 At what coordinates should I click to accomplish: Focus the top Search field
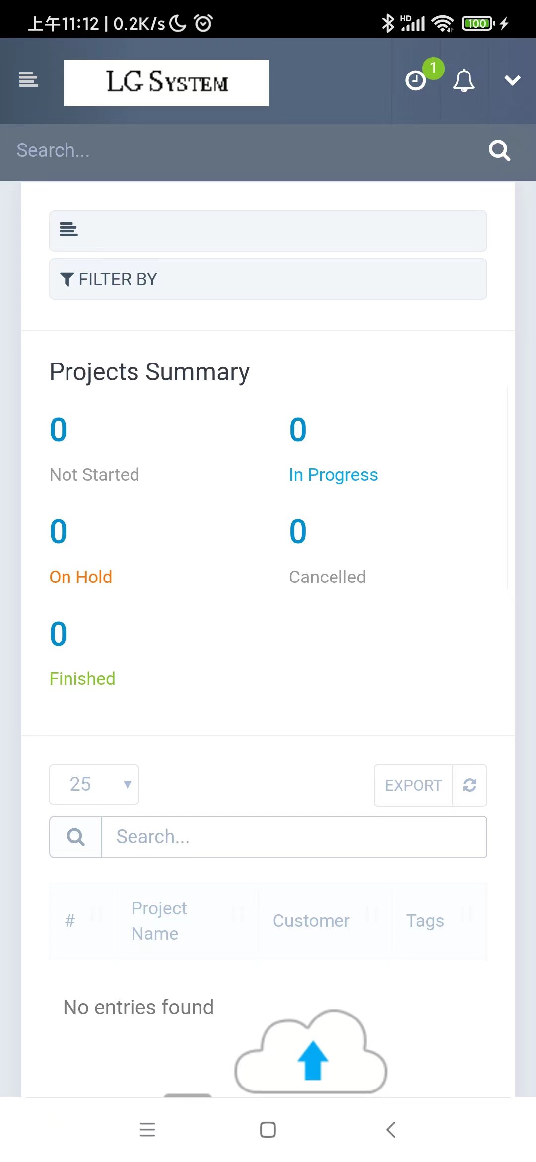tap(238, 150)
